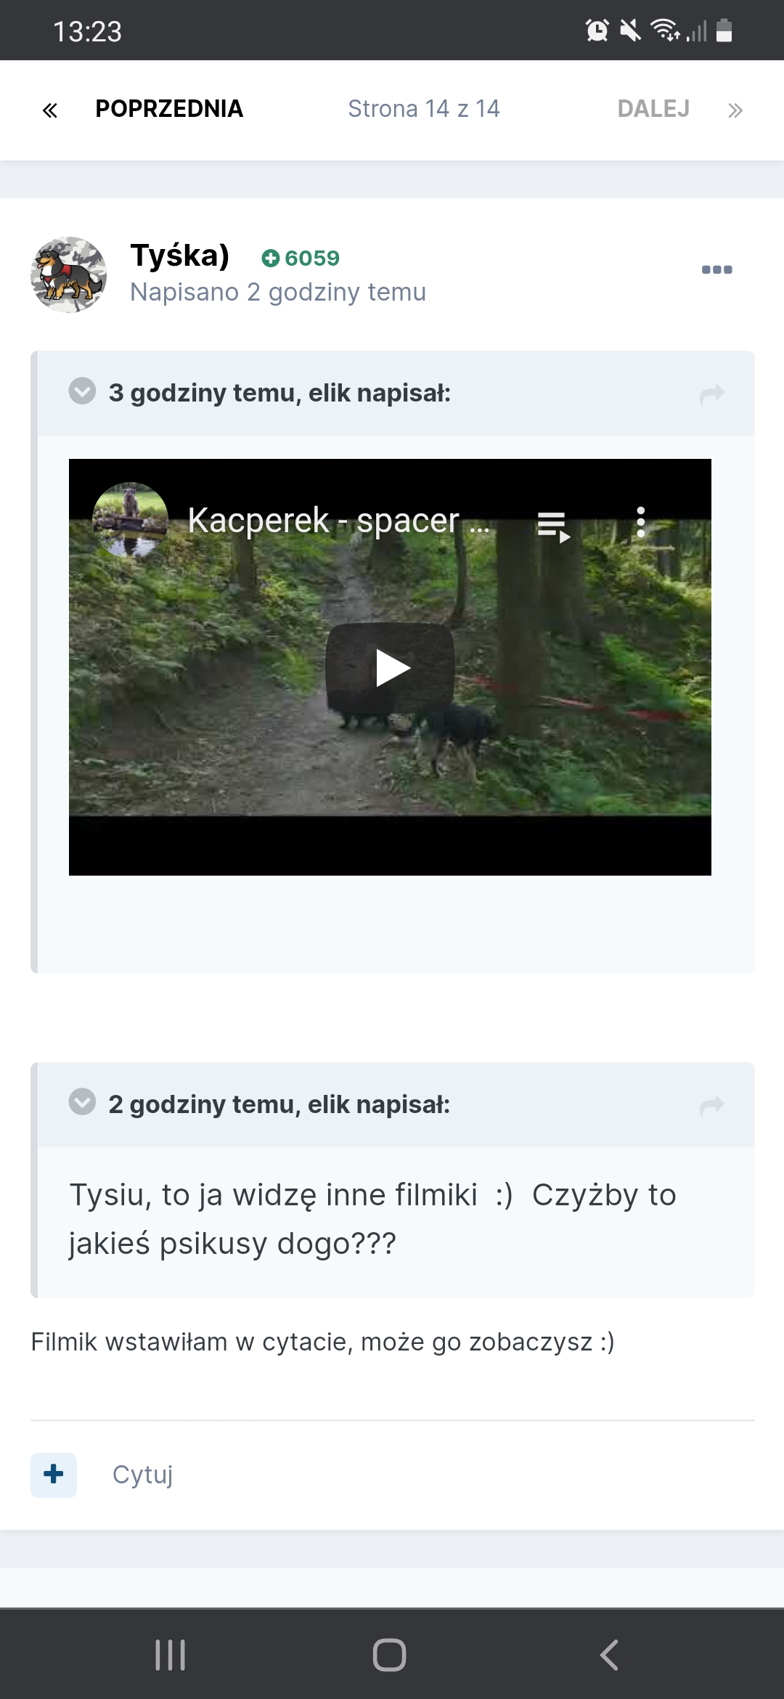Jump to the original 3 godziny temu quoted post
Screen dimensions: 784x1699
712,394
